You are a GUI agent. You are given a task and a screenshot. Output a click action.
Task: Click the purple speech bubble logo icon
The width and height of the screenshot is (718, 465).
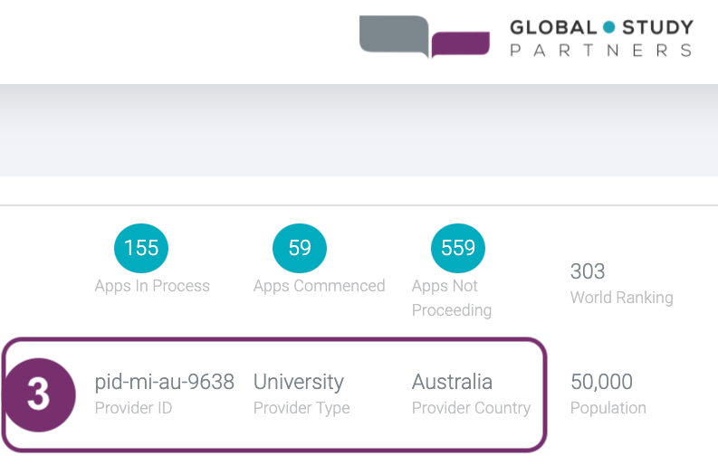(x=460, y=43)
